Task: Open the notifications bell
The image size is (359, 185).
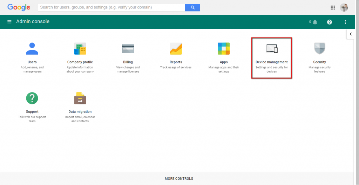Action: (x=315, y=22)
